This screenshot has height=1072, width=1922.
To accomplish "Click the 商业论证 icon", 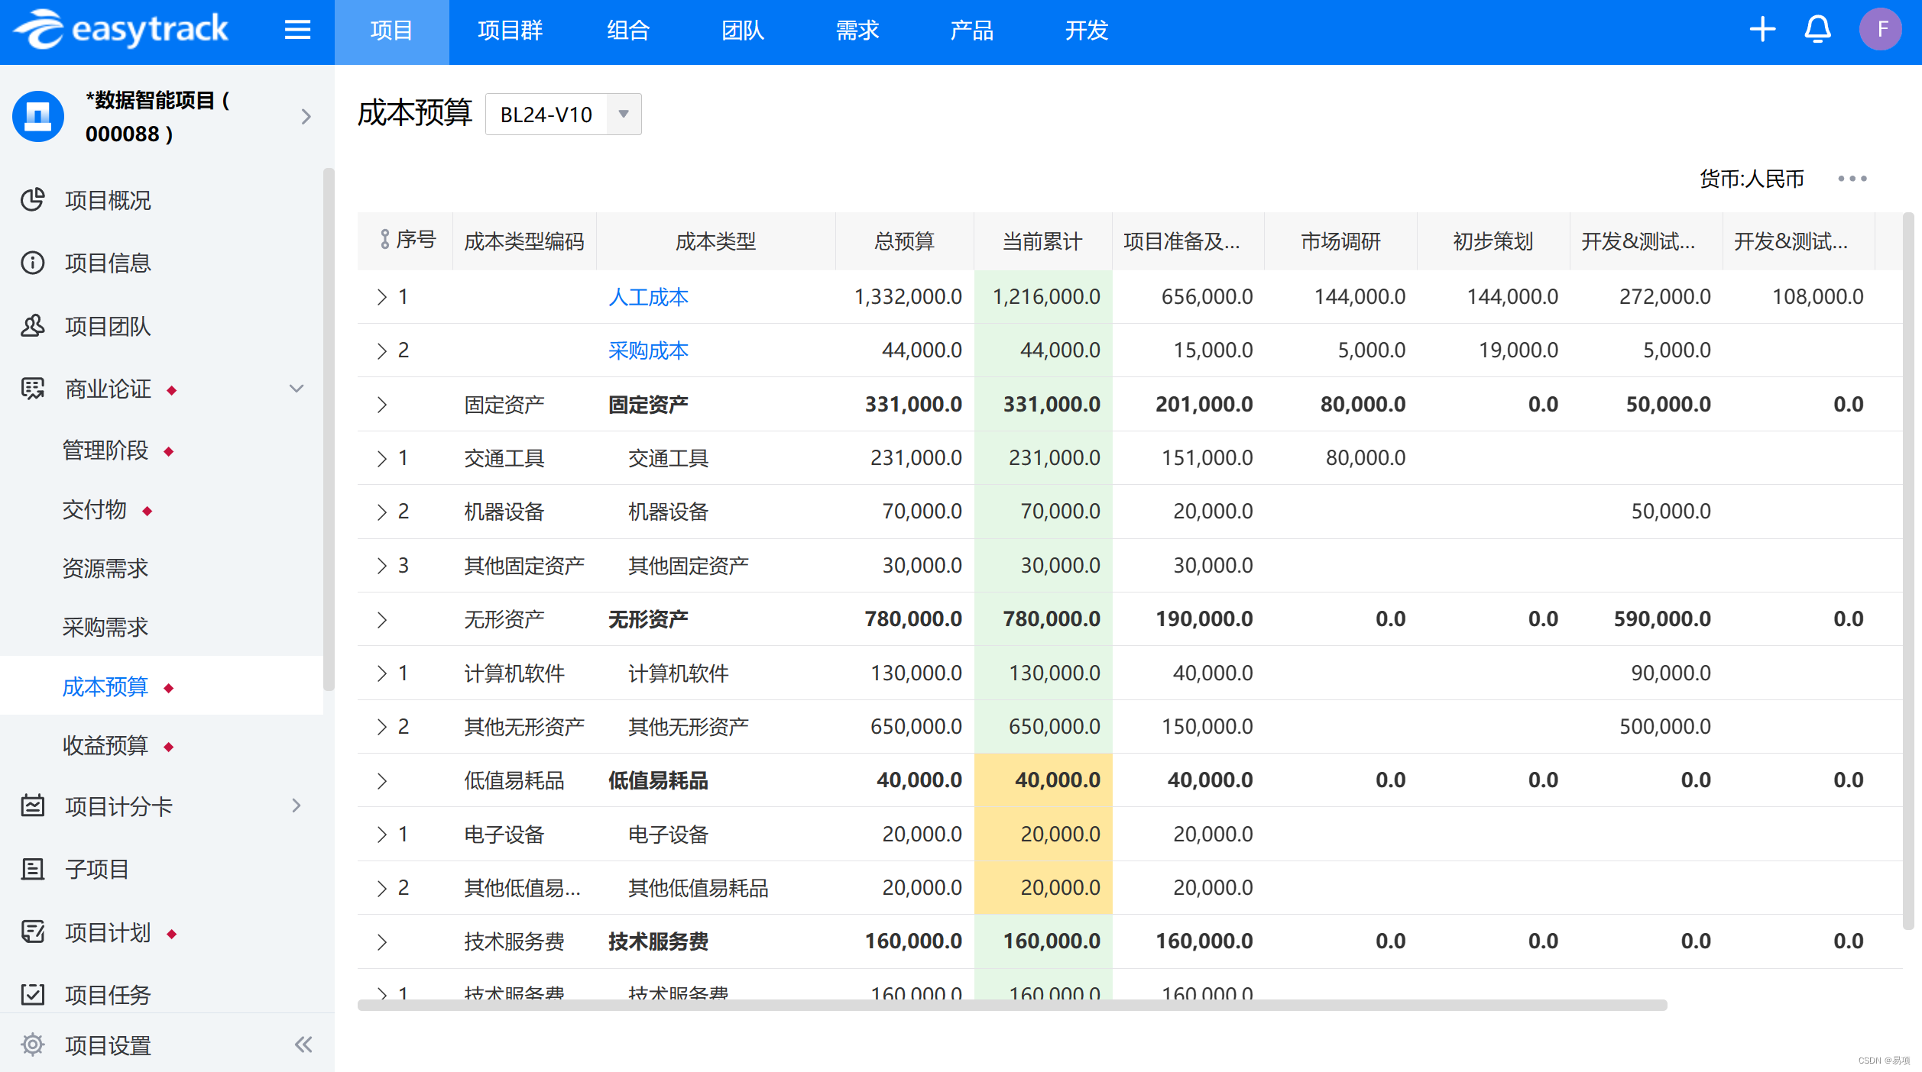I will (32, 389).
